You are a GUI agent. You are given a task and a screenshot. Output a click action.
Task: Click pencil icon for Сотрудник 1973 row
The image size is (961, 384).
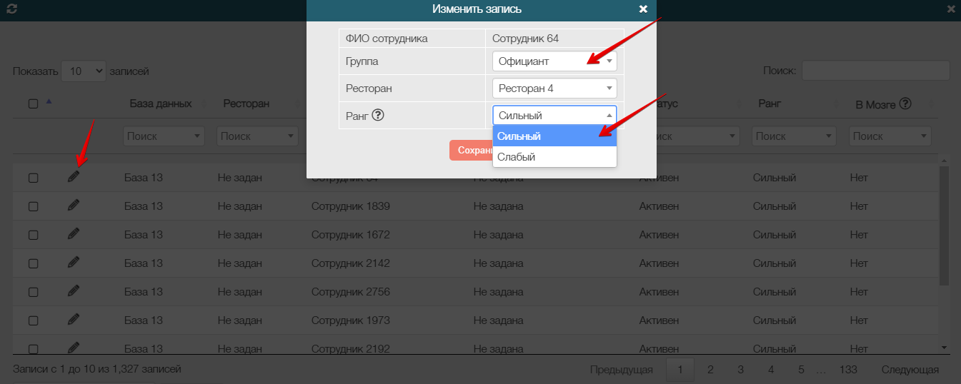(74, 320)
